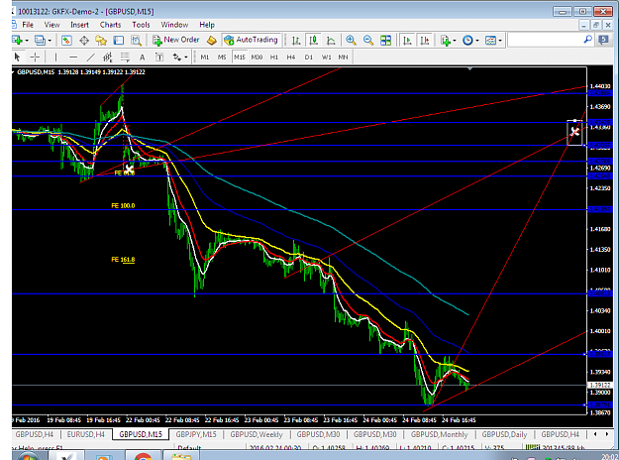Expand the templates dropdown arrow
Image resolution: width=619 pixels, height=460 pixels.
500,41
